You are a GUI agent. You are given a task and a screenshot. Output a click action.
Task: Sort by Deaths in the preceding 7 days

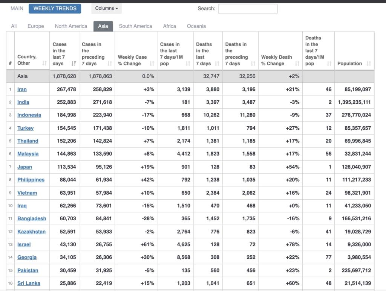point(253,64)
